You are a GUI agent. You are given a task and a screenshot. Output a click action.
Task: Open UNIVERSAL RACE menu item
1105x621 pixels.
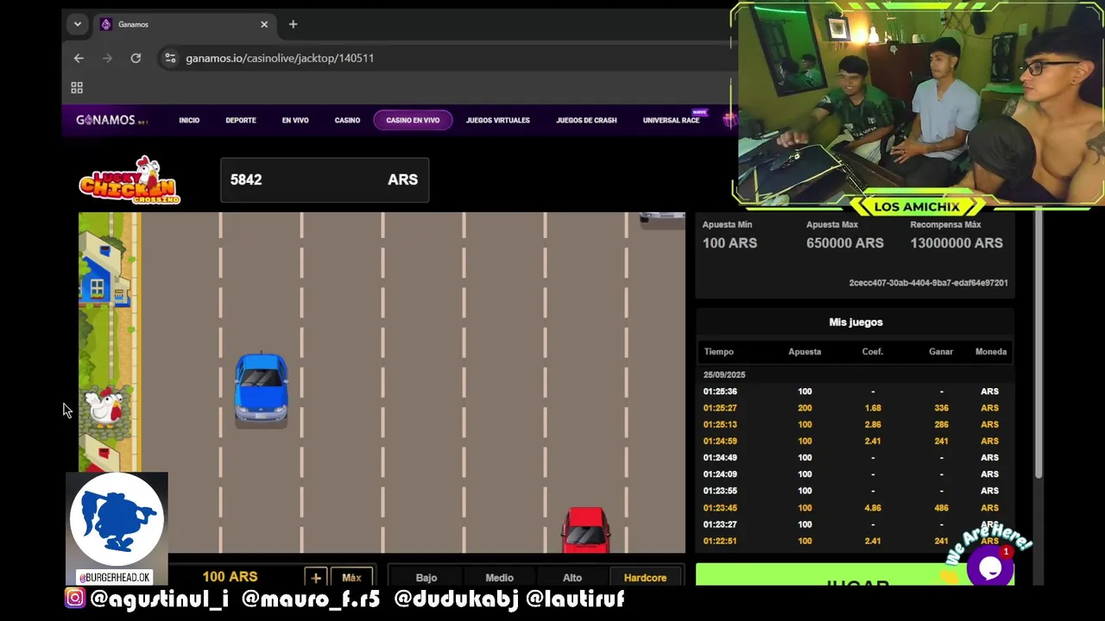(671, 120)
